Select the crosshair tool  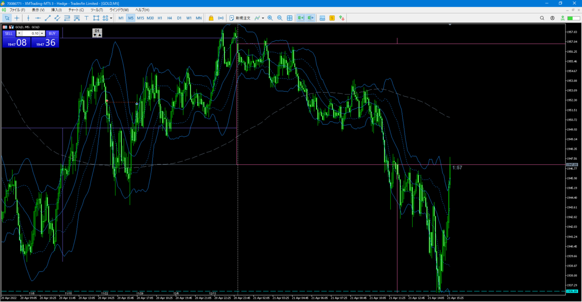pos(17,18)
